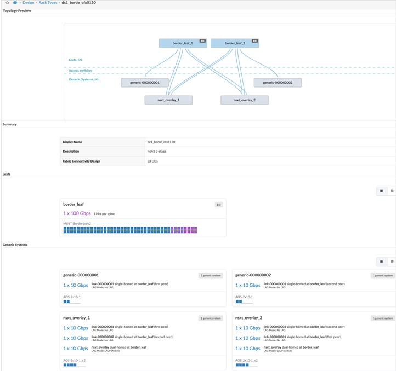Switch Leafs section to table view
The image size is (396, 371).
pyautogui.click(x=392, y=191)
